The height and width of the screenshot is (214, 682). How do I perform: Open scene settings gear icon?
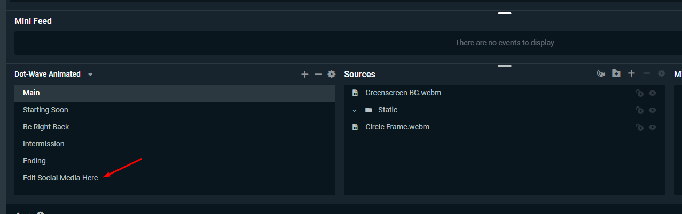(x=332, y=75)
